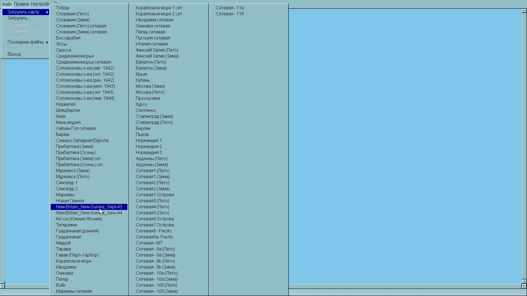
Task: Load map New-Britain_New-Guinea_Sept-43
Action: tap(89, 207)
